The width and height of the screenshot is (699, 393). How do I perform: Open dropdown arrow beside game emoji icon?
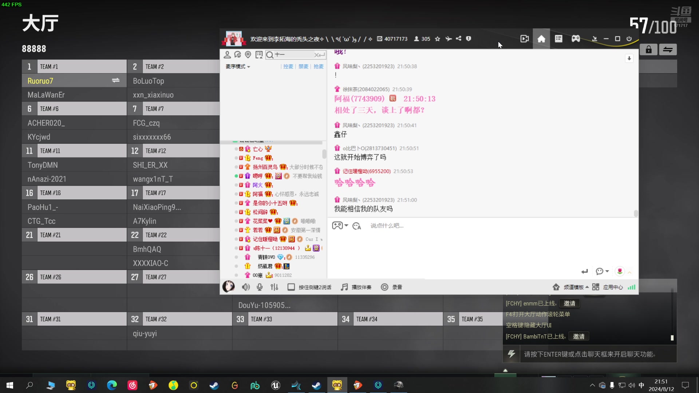[x=346, y=226]
